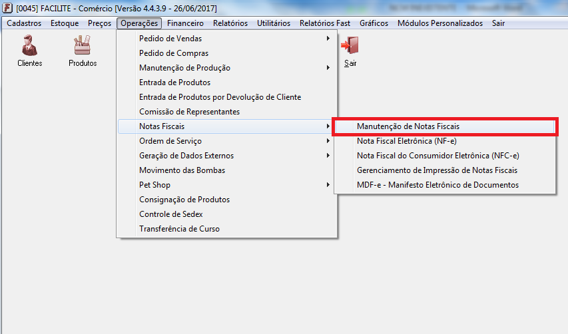This screenshot has height=334, width=568.
Task: Open the Financeiro menu
Action: (185, 23)
